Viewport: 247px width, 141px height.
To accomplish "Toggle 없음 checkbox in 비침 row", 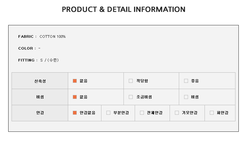I will [x=75, y=97].
